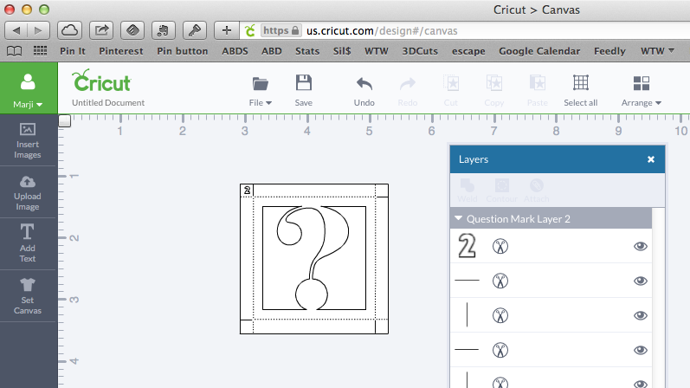Click the small 2 label on canvas
The image size is (690, 388).
pyautogui.click(x=247, y=191)
